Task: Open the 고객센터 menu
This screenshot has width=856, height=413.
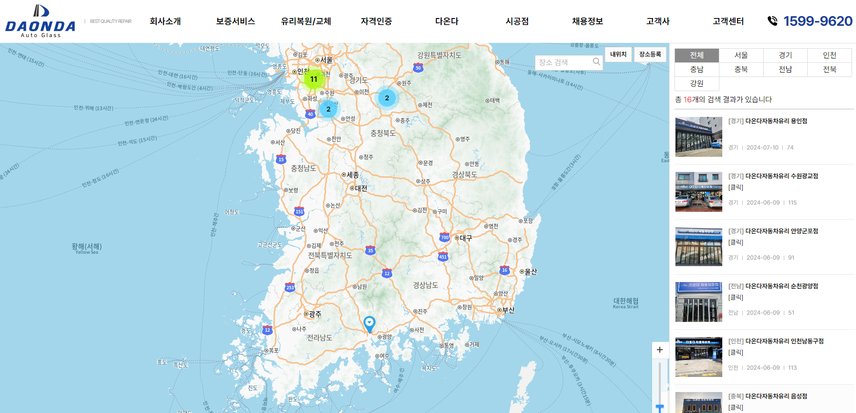Action: point(728,21)
